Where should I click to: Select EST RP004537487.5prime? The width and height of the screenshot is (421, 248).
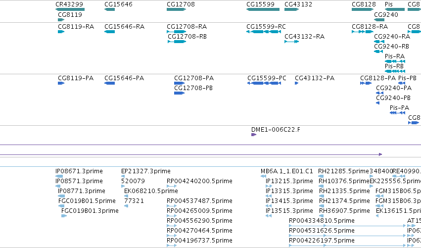199,201
